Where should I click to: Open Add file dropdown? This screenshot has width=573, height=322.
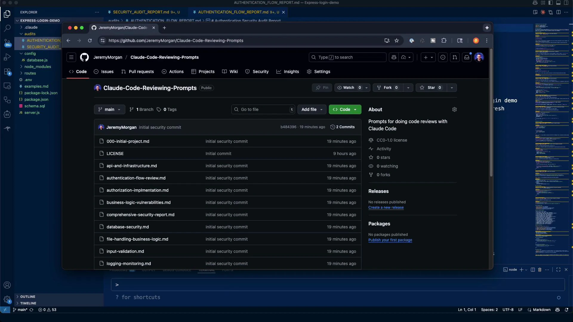tap(312, 109)
